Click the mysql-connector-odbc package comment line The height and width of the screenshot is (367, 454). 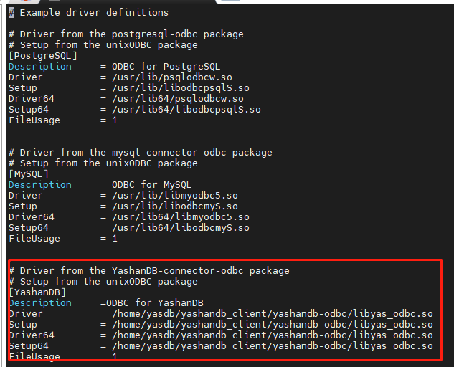141,153
